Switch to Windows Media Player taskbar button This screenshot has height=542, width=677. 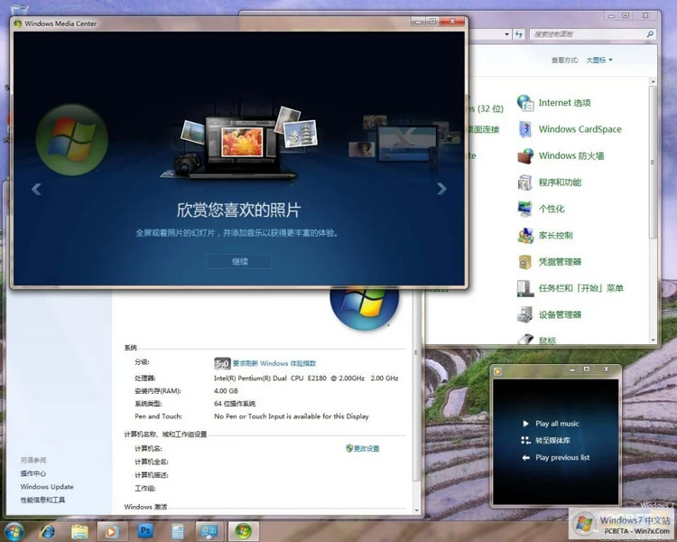(x=112, y=531)
